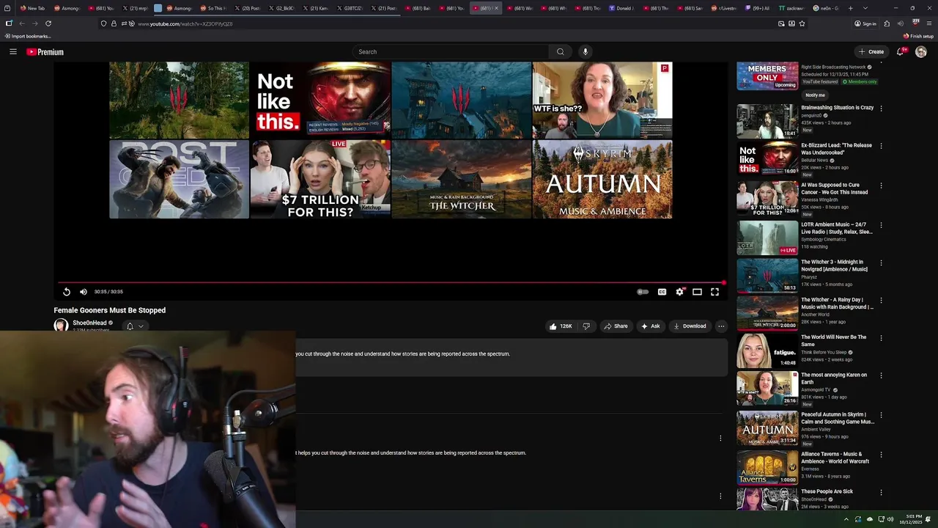This screenshot has width=938, height=528.
Task: Click the ShoeOnHead channel name
Action: point(89,323)
